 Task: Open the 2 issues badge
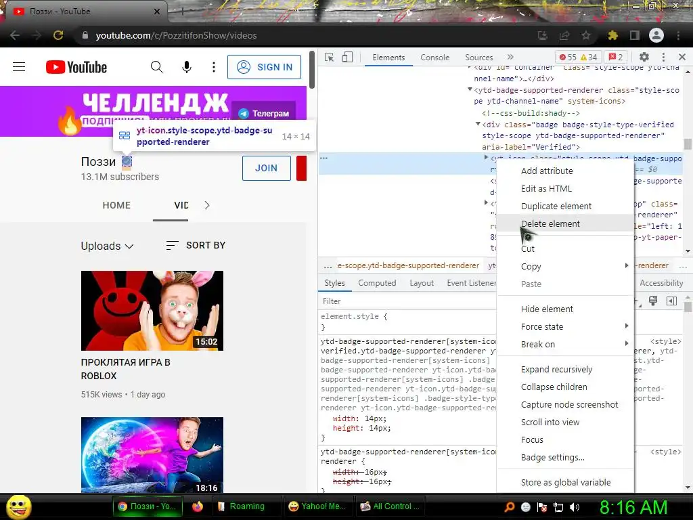(x=616, y=57)
